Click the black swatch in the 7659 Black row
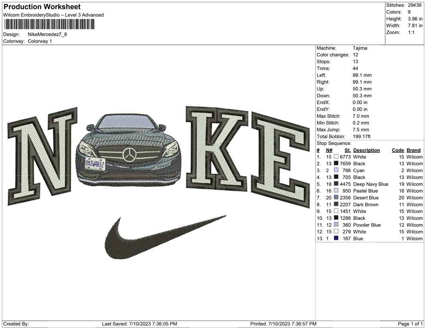The width and height of the screenshot is (426, 328). pyautogui.click(x=336, y=163)
